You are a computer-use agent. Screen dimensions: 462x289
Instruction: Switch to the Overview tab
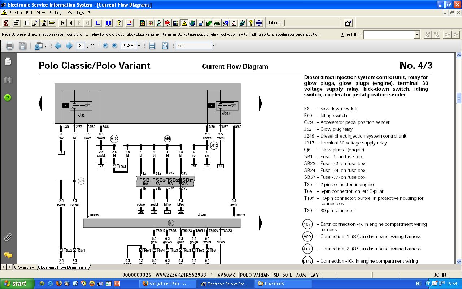pos(26,267)
